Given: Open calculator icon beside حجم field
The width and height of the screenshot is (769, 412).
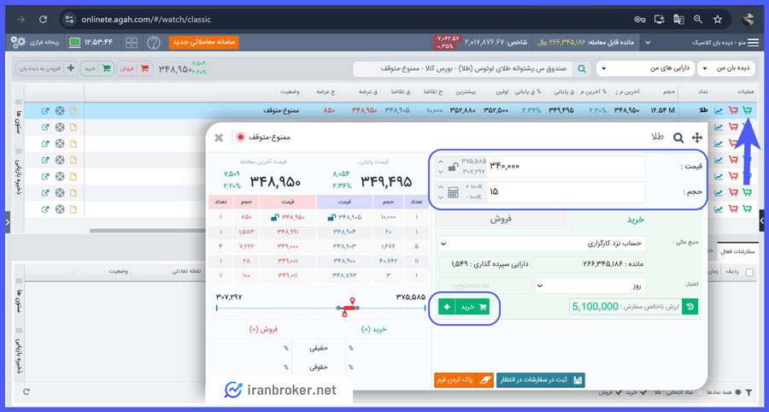Looking at the screenshot, I should [x=453, y=192].
